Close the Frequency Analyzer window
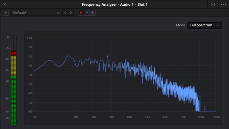 [5, 4]
